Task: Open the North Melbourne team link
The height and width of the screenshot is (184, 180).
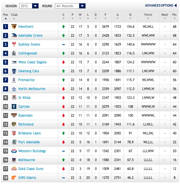Action: [x=32, y=89]
